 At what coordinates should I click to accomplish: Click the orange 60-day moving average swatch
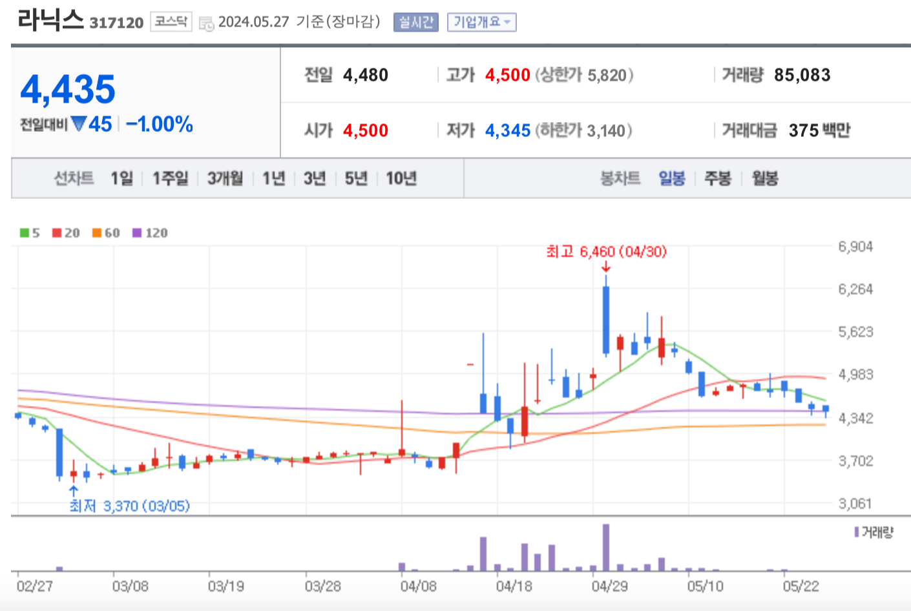tap(97, 233)
